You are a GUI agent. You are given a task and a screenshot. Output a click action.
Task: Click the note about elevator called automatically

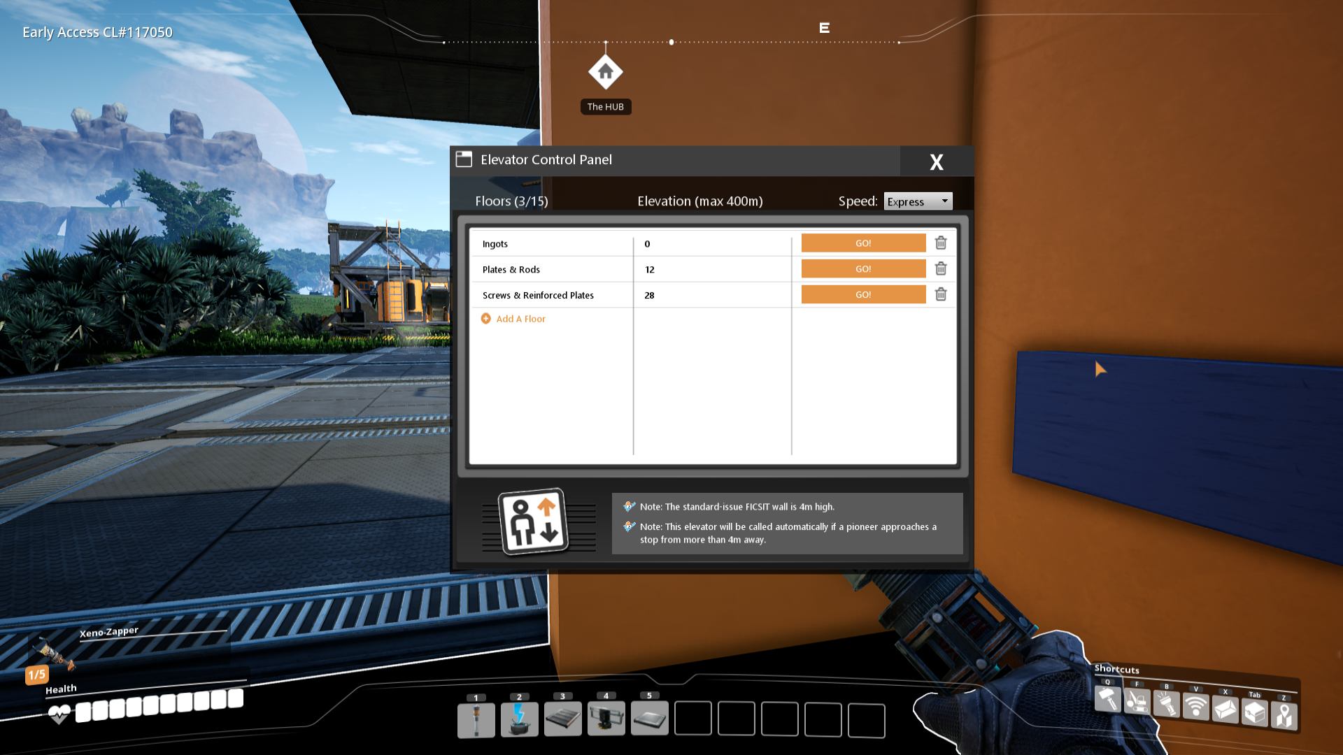pos(788,533)
